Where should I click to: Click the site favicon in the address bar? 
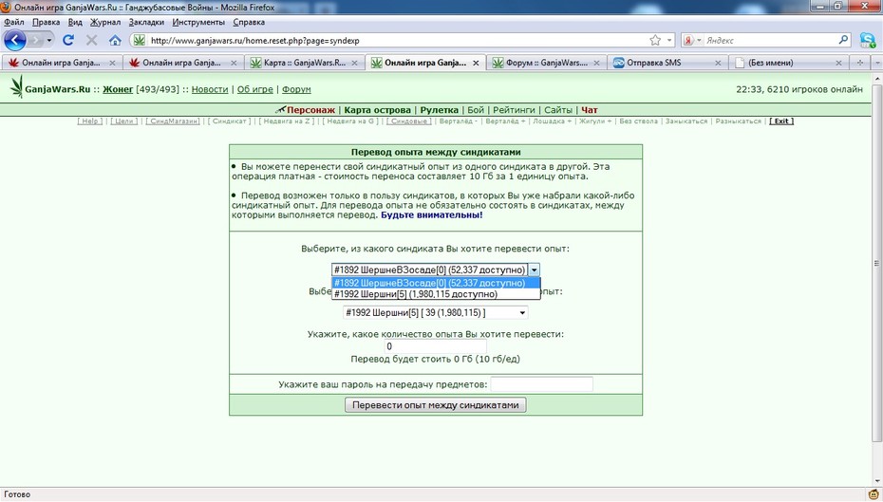(139, 40)
